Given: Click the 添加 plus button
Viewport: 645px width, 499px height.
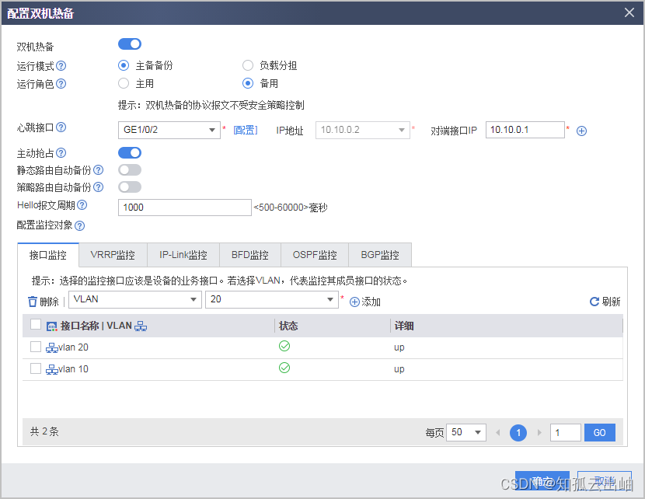Looking at the screenshot, I should [x=365, y=302].
